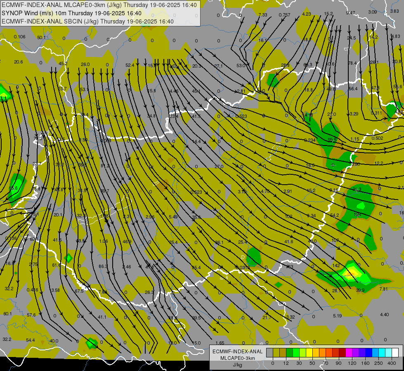Click the map value 9.47
The width and height of the screenshot is (404, 371).
351,13
